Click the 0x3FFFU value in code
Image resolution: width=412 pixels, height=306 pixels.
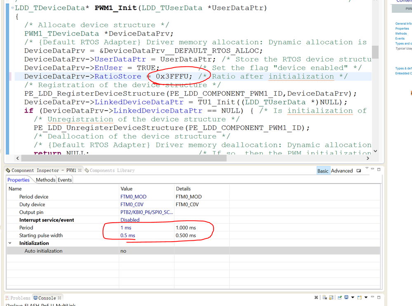coord(172,76)
